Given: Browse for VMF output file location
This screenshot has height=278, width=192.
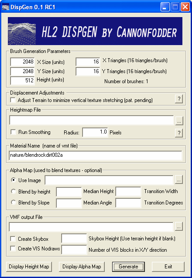Looking at the screenshot, I should (x=179, y=226).
